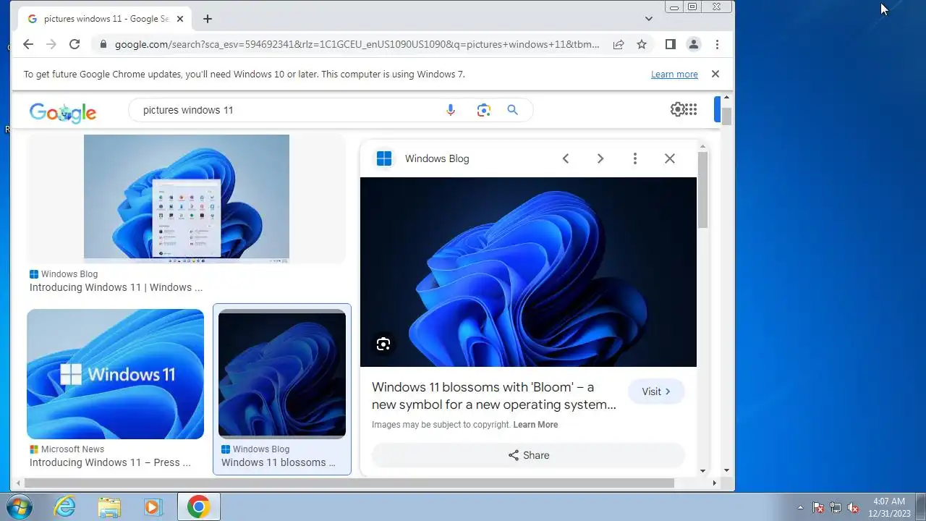The width and height of the screenshot is (926, 521).
Task: Click the Share button
Action: click(528, 455)
